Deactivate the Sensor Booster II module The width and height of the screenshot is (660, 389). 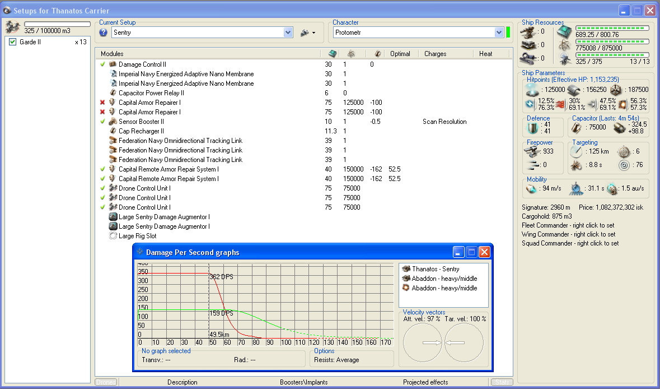pyautogui.click(x=102, y=122)
